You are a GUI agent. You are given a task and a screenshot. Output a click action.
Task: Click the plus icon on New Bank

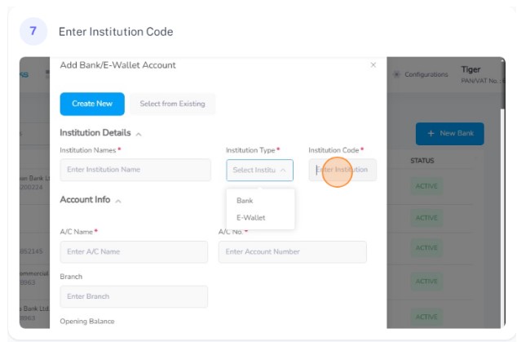coord(431,133)
